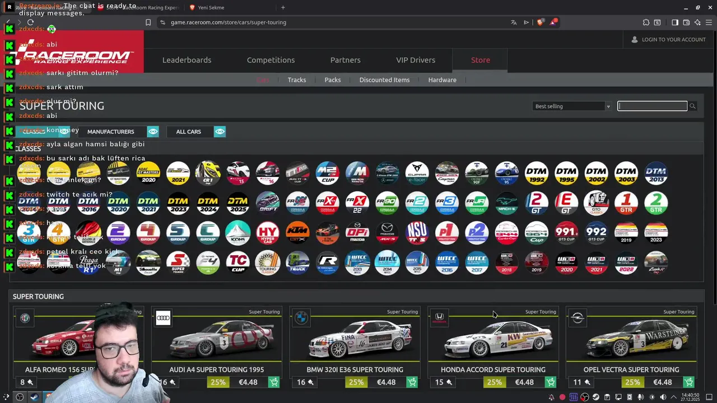Screen dimensions: 717x403
Task: Open the Truck class icon
Action: 297,263
